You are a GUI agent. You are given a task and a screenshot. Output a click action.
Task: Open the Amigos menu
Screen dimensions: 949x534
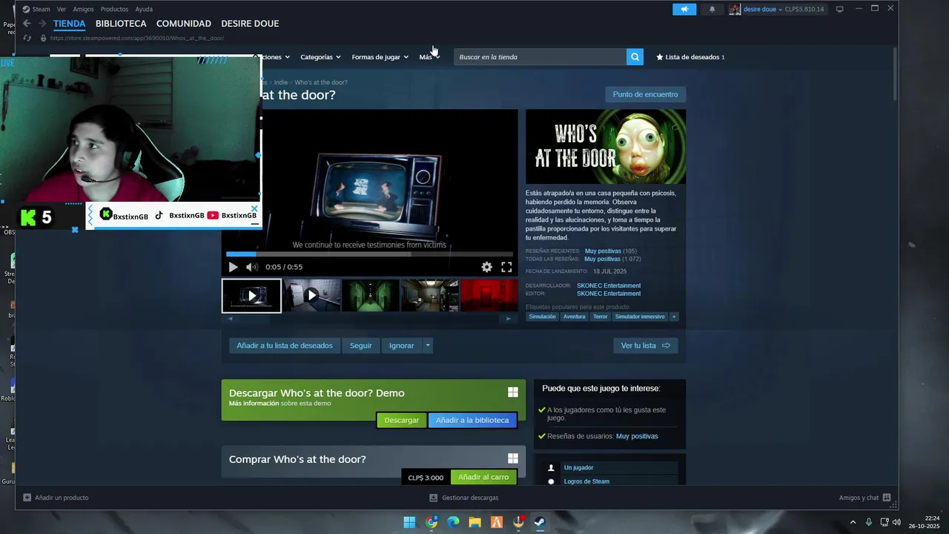tap(83, 9)
